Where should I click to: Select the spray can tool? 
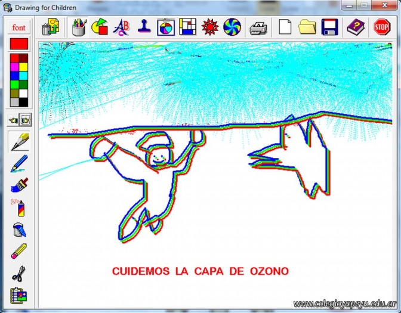[18, 207]
